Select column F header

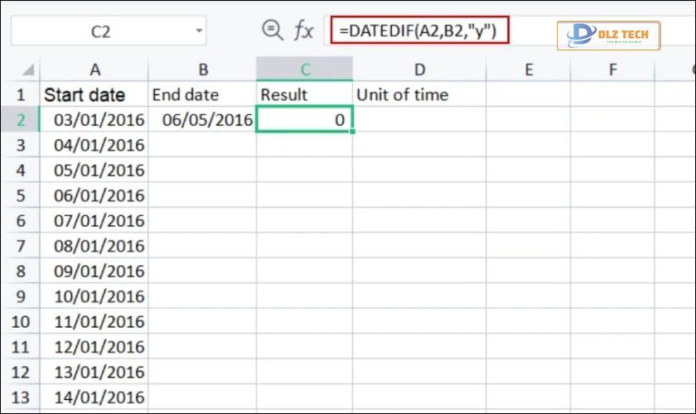tap(612, 70)
